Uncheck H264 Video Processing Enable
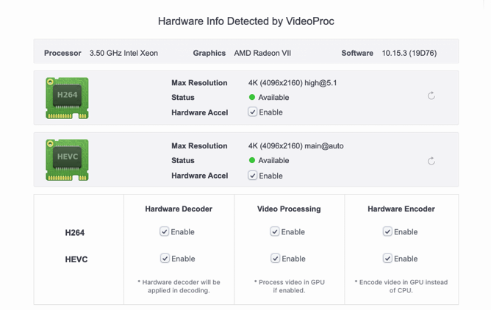The height and width of the screenshot is (310, 491). [275, 231]
